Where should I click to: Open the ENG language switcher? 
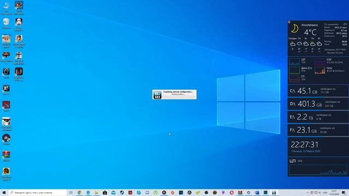[x=325, y=193]
